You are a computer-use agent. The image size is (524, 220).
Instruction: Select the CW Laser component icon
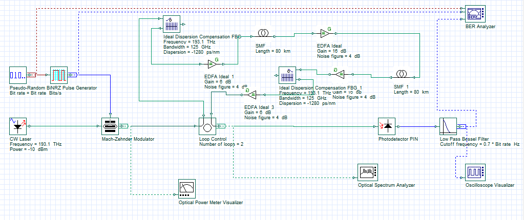[x=18, y=126]
